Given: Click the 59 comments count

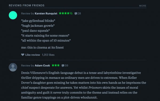Looking at the screenshot, I should tap(66, 65).
